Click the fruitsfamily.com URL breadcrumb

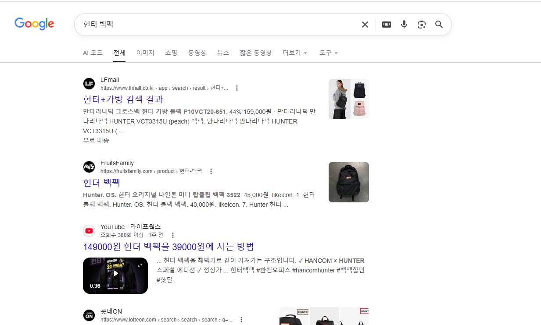tap(151, 171)
